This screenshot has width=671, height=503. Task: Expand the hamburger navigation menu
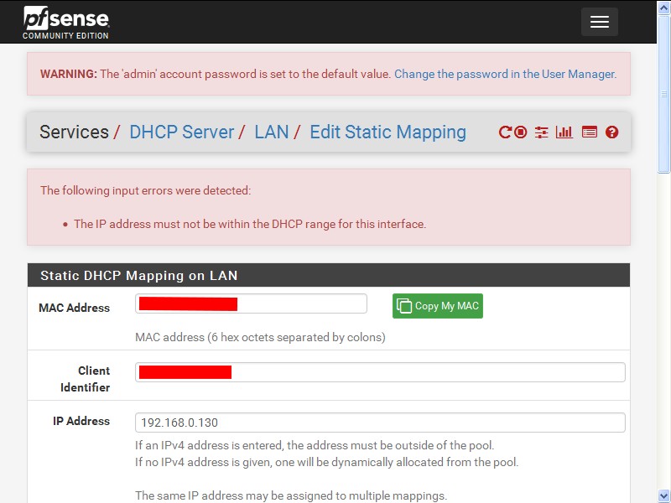(x=599, y=22)
